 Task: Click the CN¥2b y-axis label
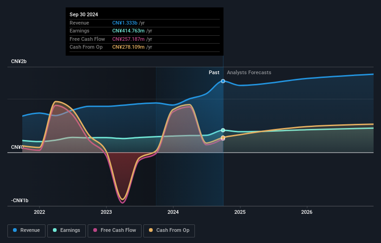(19, 61)
